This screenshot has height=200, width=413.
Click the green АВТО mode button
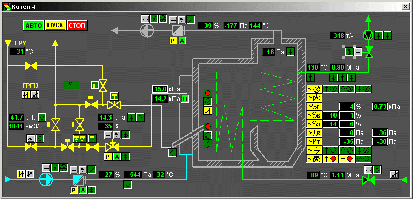coord(34,26)
